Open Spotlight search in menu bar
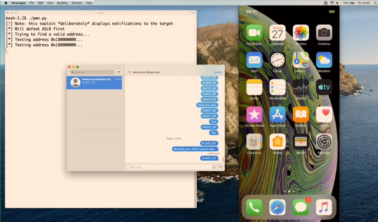Image resolution: width=378 pixels, height=222 pixels. click(375, 3)
